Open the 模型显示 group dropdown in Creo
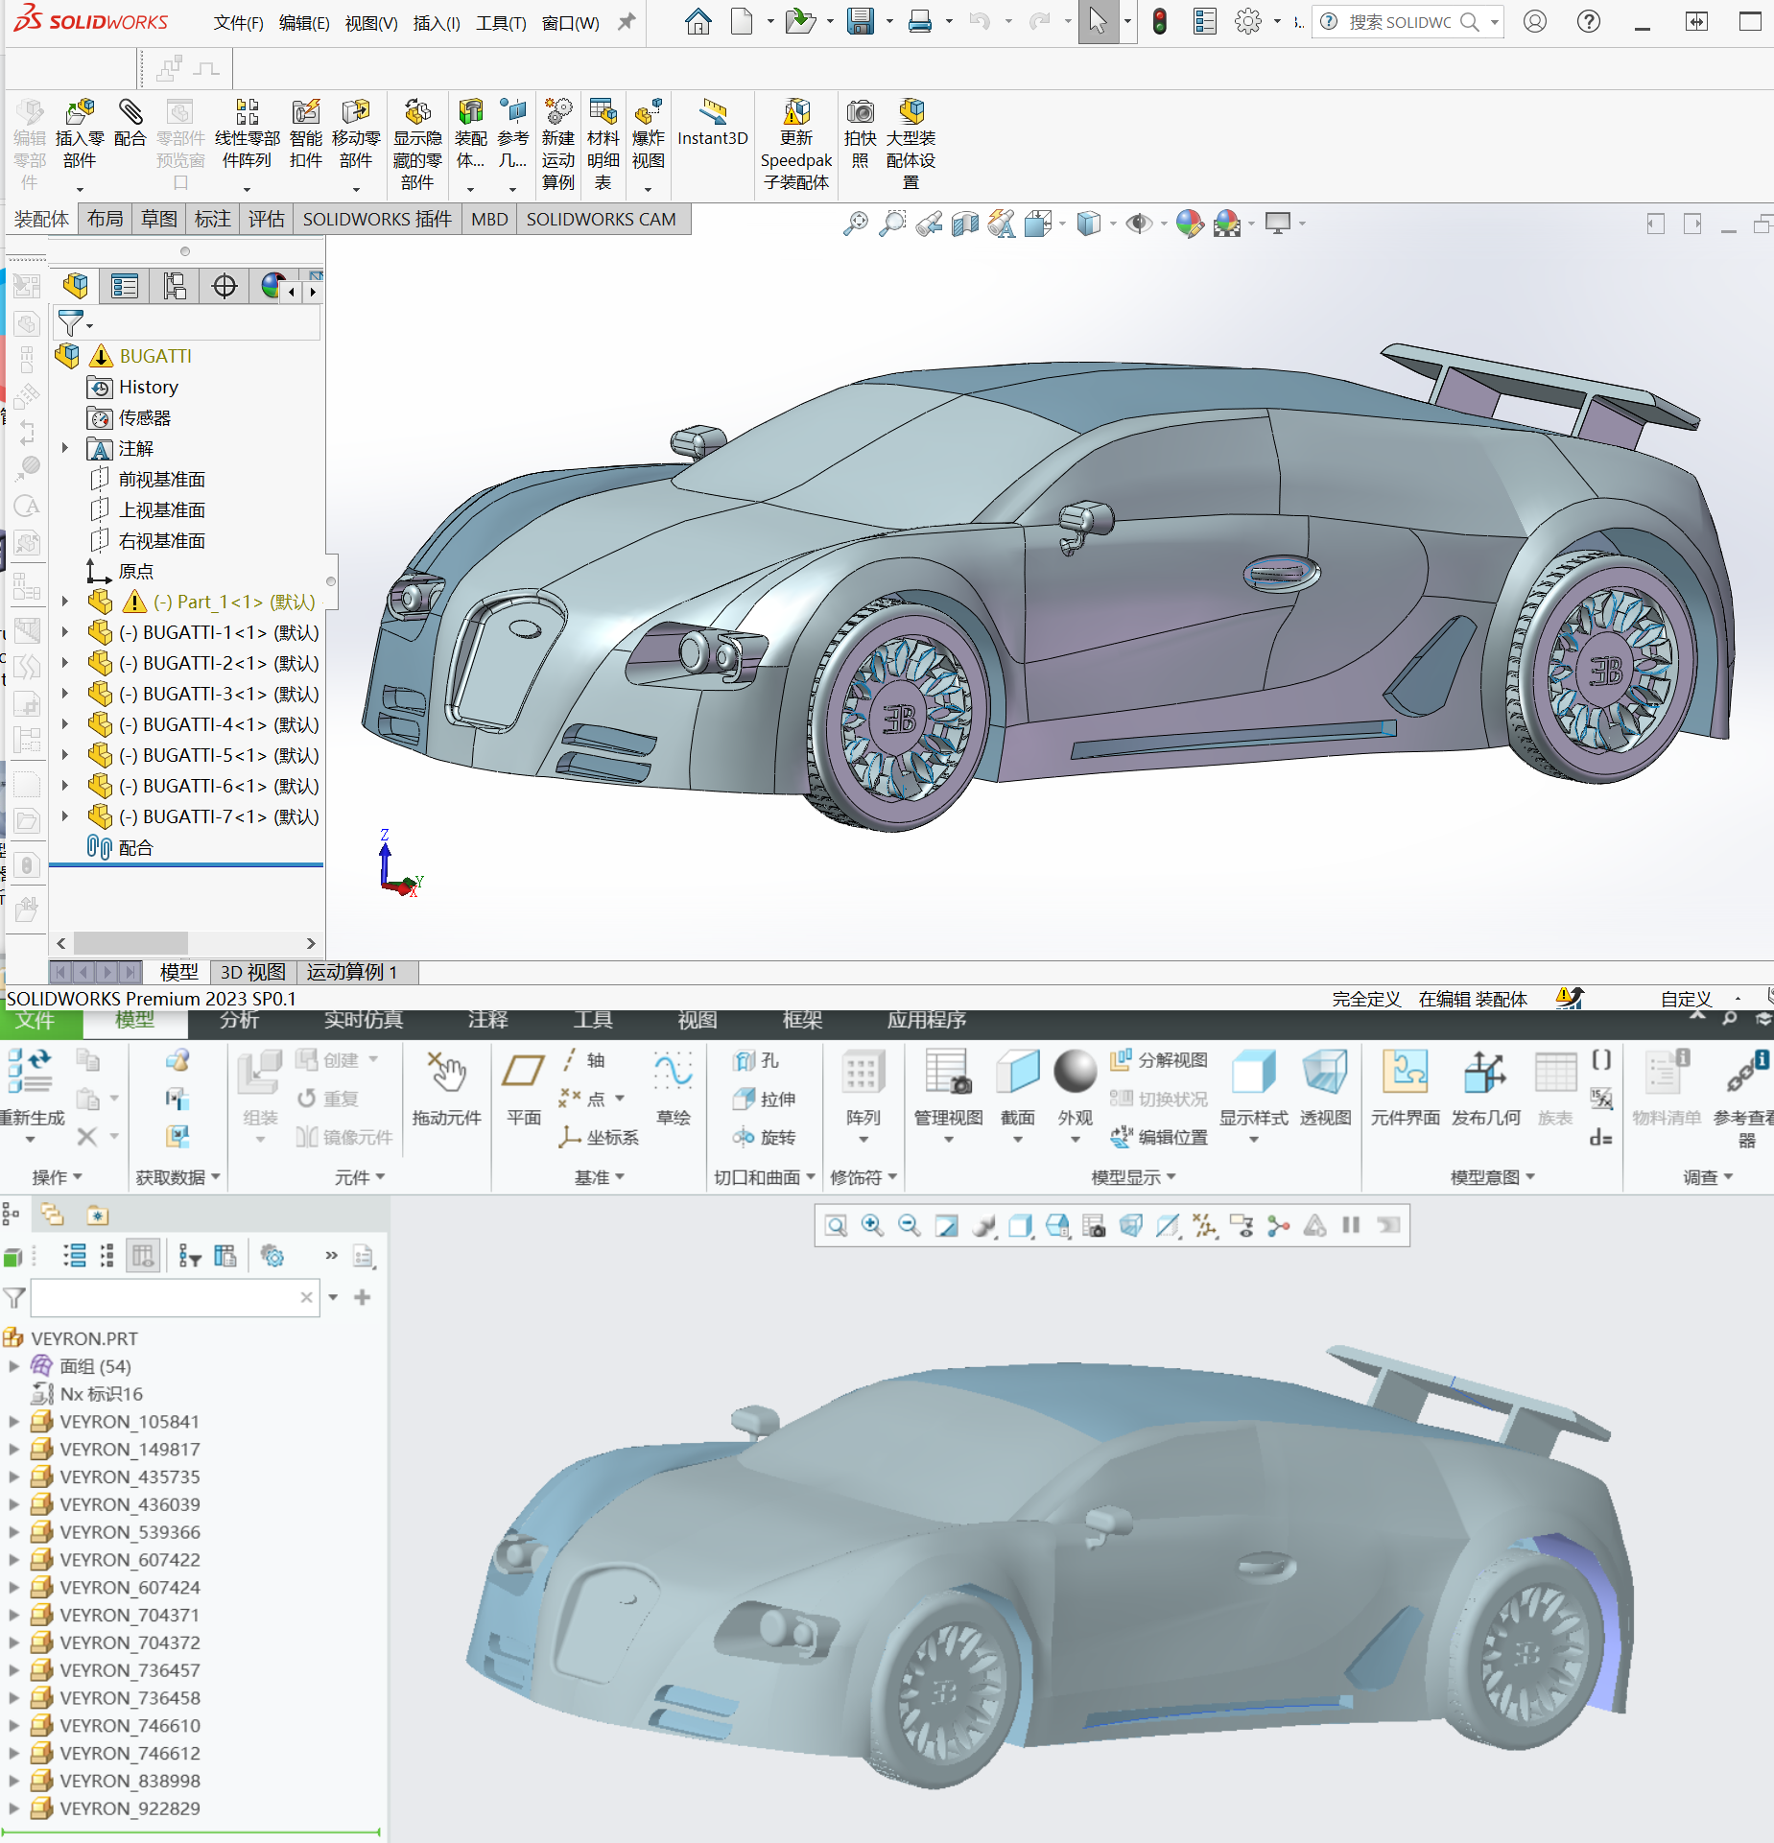This screenshot has width=1774, height=1843. 1134,1176
